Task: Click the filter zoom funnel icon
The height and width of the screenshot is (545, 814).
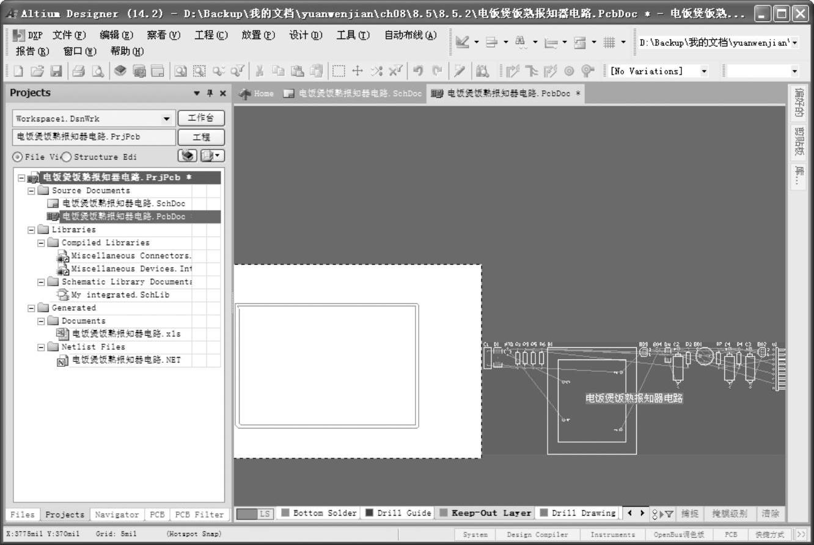Action: click(237, 71)
